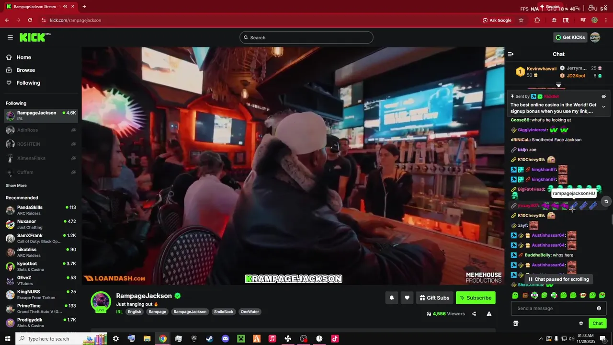Viewport: 613px width, 345px height.
Task: Click the Send a message field
Action: [x=558, y=308]
